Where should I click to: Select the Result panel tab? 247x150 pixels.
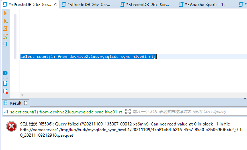coord(15,103)
